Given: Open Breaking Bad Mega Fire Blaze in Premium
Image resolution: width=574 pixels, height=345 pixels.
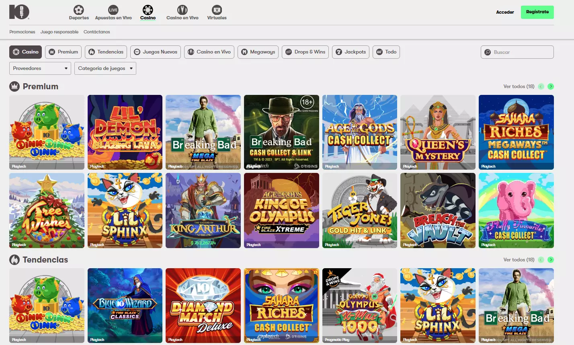Looking at the screenshot, I should click(x=203, y=132).
